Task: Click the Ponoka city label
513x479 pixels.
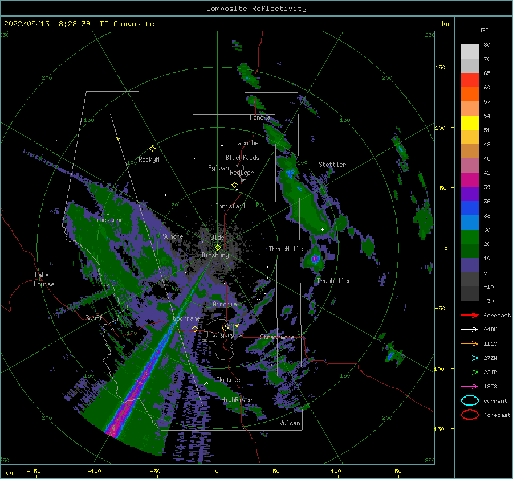Action: pos(260,117)
